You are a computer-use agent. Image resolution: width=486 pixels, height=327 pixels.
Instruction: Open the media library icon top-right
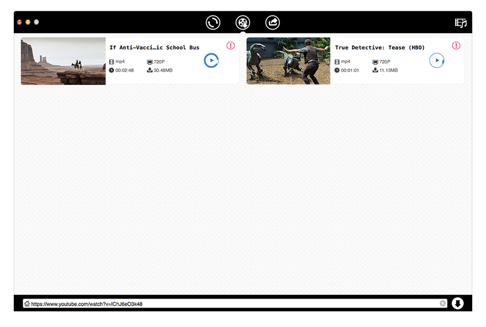point(460,23)
